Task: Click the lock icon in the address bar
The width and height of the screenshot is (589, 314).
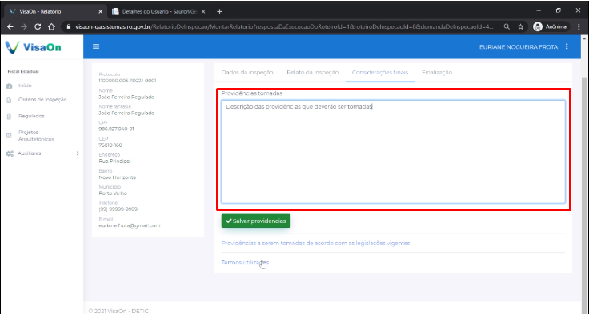Action: point(68,26)
